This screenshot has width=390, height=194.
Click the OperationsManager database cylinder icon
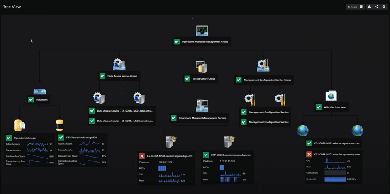point(19,125)
